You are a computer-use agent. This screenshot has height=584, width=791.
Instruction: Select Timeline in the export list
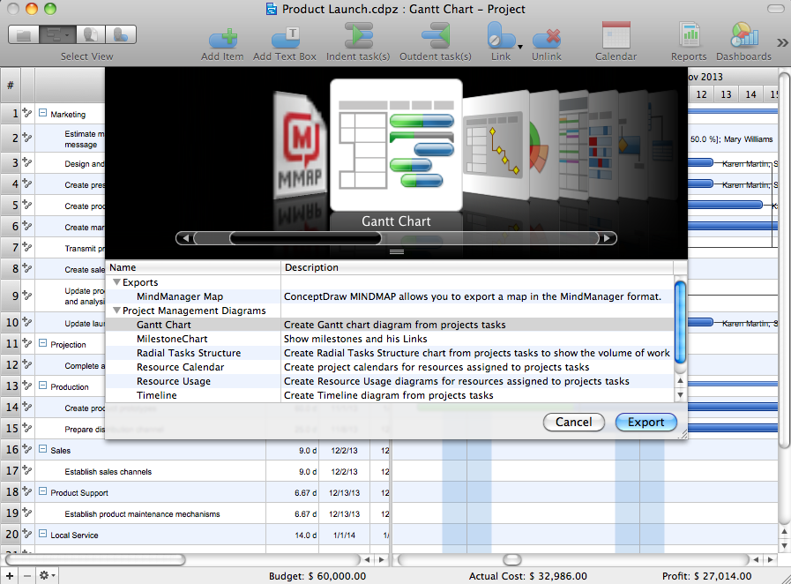point(390,396)
